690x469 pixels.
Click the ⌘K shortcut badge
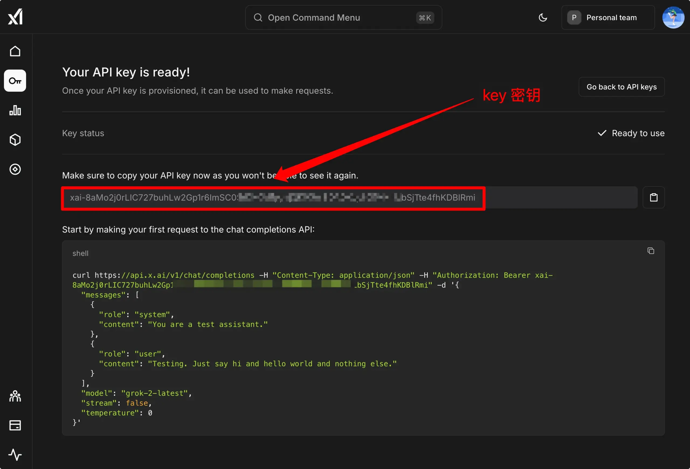(x=425, y=18)
